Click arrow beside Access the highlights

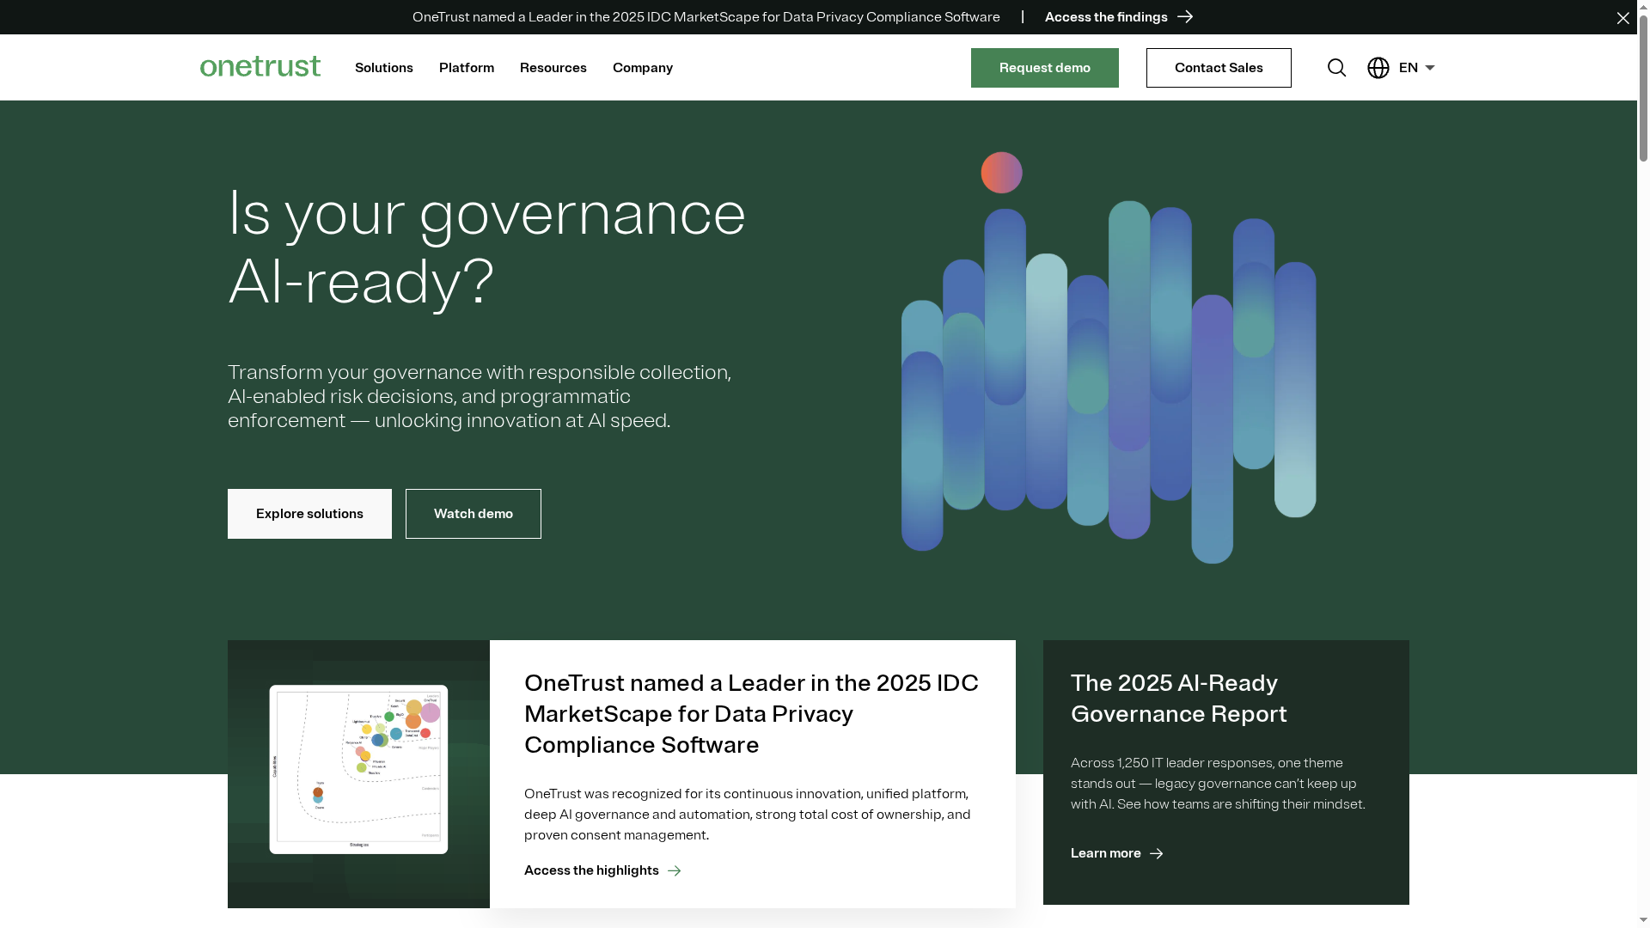click(x=675, y=871)
